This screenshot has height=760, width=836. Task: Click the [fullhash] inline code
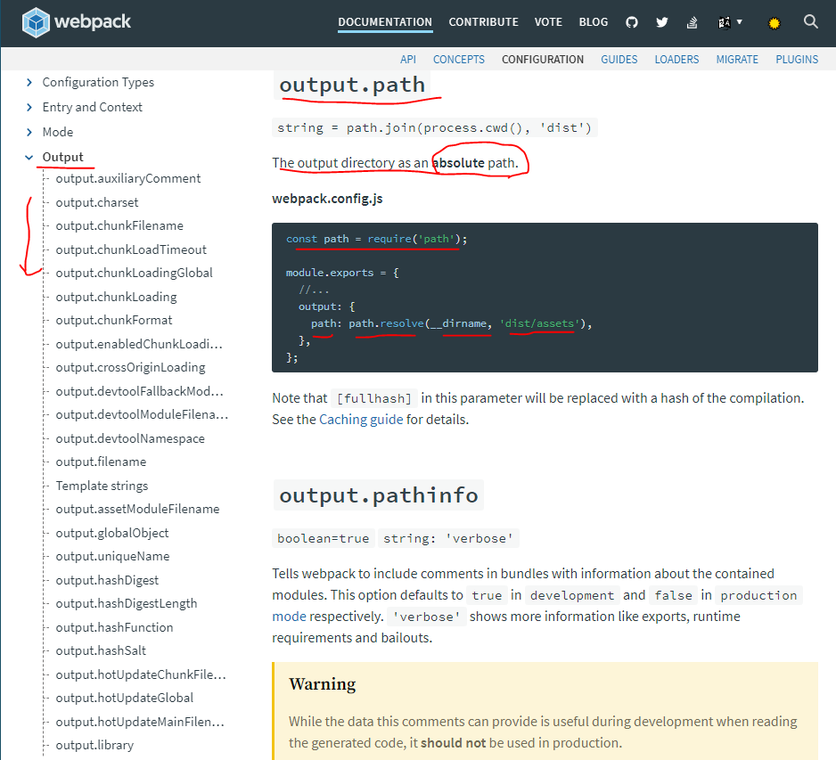(374, 398)
